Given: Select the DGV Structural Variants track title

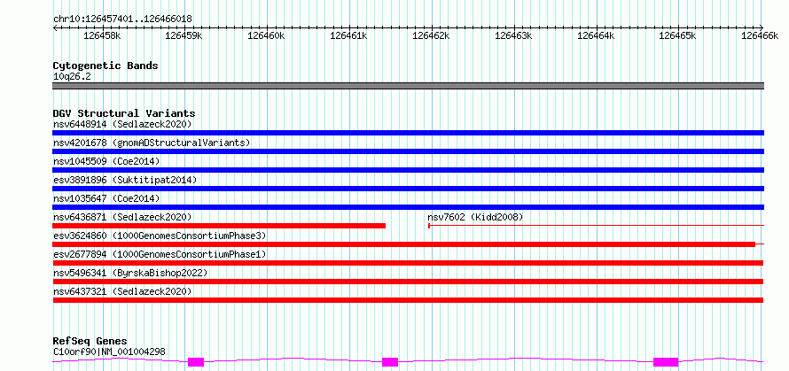Looking at the screenshot, I should click(x=124, y=113).
